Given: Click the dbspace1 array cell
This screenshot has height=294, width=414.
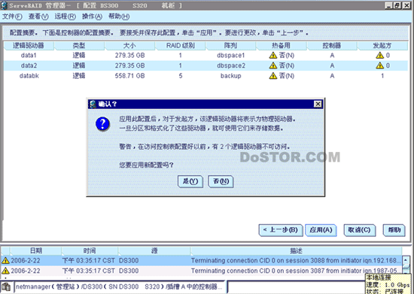Looking at the screenshot, I should tap(231, 56).
